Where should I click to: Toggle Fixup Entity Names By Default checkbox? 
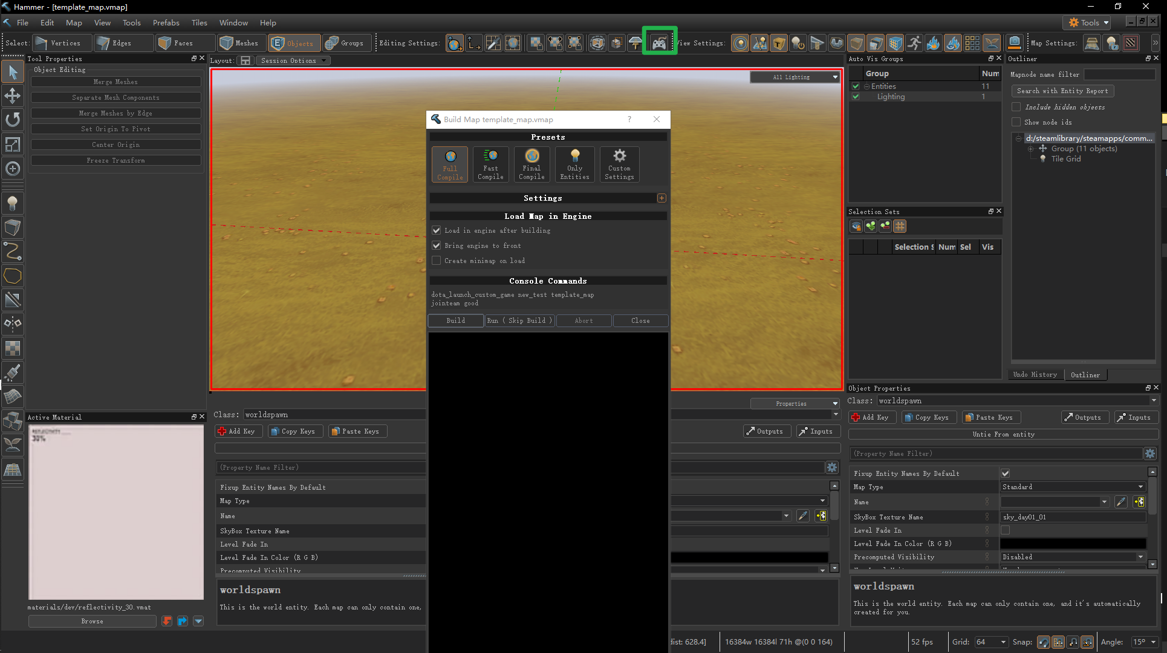[1006, 473]
